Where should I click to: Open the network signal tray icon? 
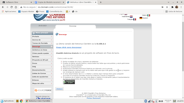click(x=149, y=101)
